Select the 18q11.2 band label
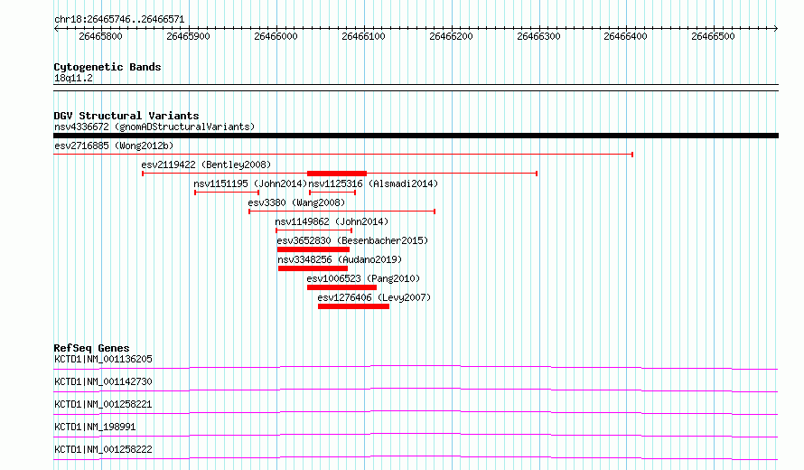The image size is (804, 470). [x=73, y=78]
